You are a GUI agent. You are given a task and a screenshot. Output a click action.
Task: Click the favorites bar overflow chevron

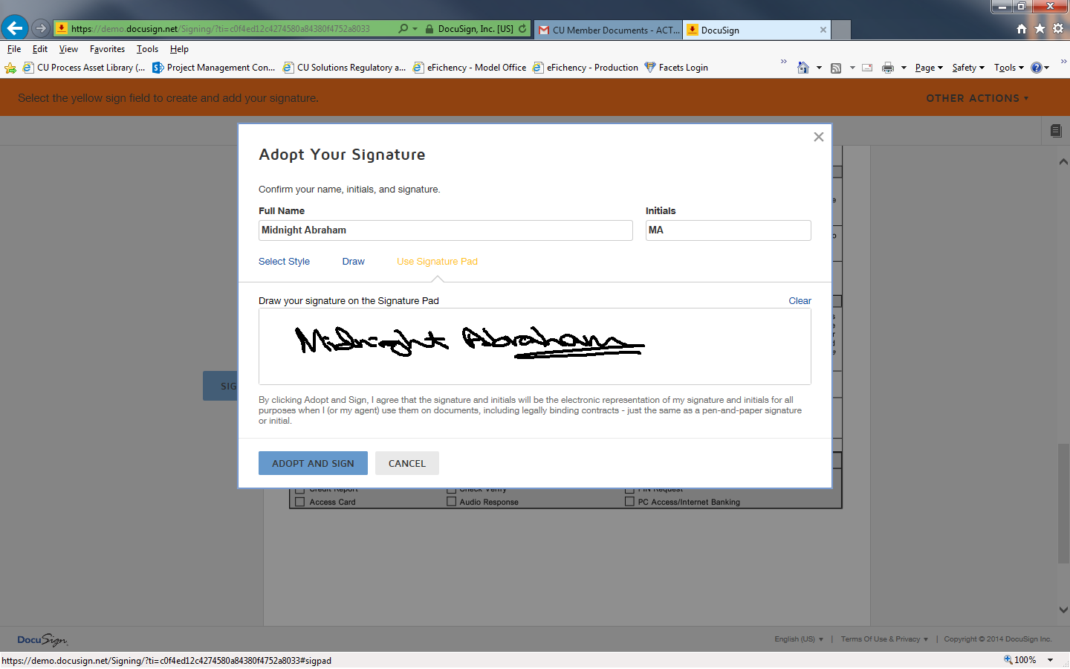[783, 62]
